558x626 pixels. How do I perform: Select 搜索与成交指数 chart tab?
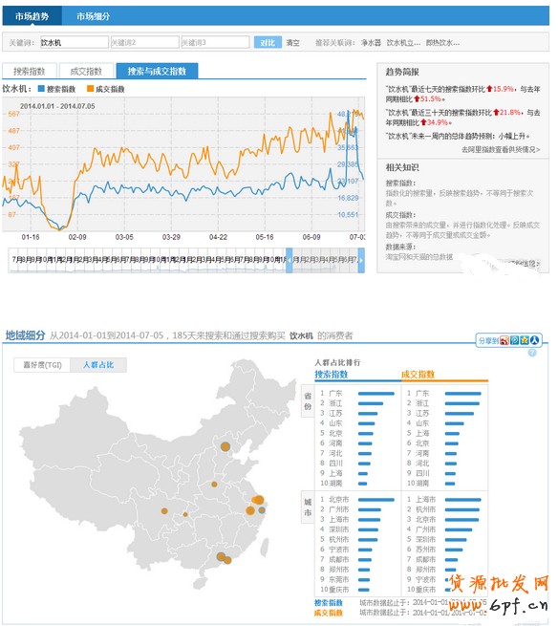(157, 71)
